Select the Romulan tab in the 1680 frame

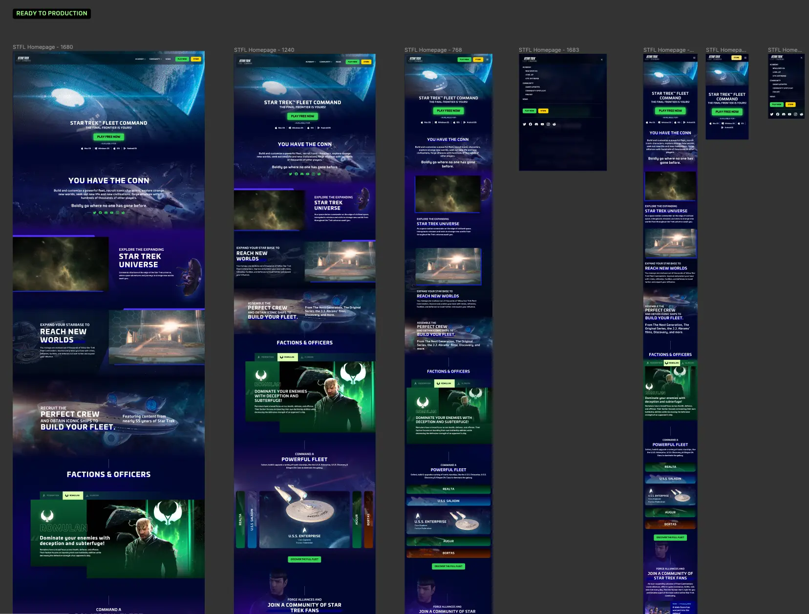(73, 495)
